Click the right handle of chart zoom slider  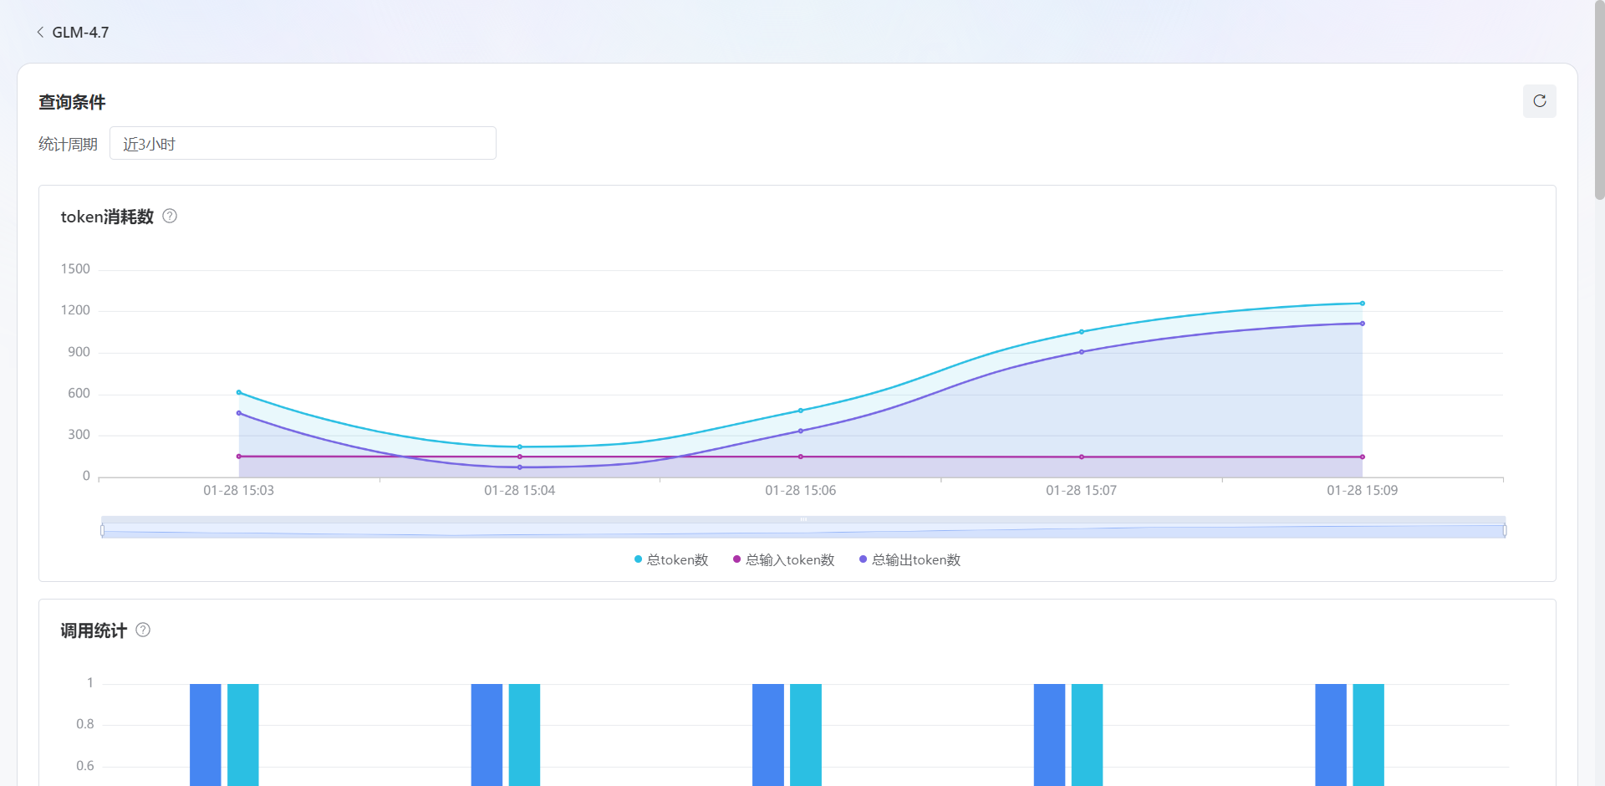pyautogui.click(x=1504, y=530)
